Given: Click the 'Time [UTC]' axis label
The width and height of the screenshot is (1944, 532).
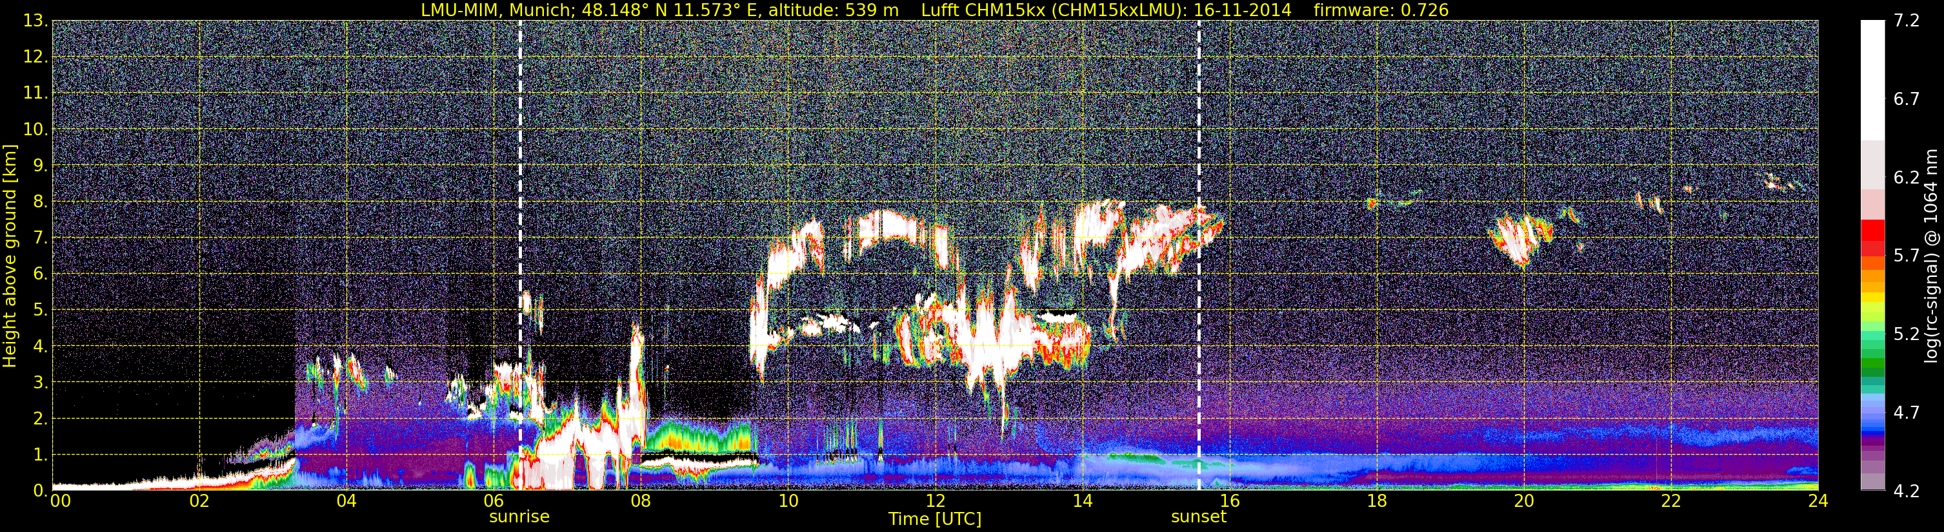Looking at the screenshot, I should [935, 519].
